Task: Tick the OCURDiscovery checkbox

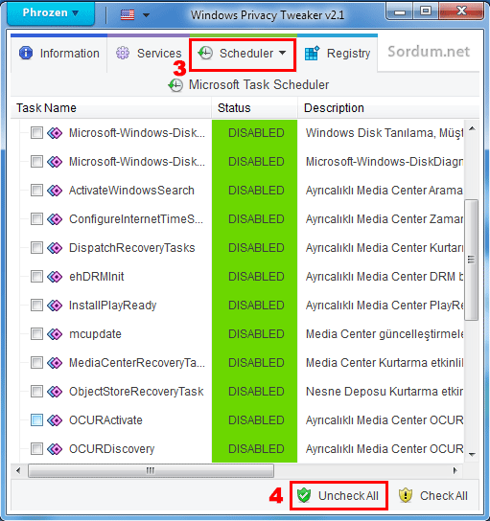Action: [x=36, y=449]
